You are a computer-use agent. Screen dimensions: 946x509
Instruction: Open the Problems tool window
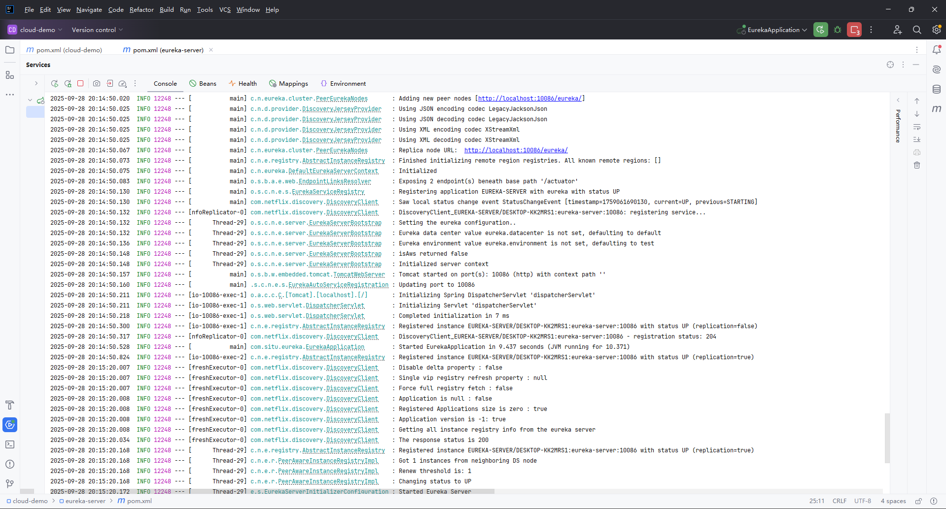click(10, 464)
